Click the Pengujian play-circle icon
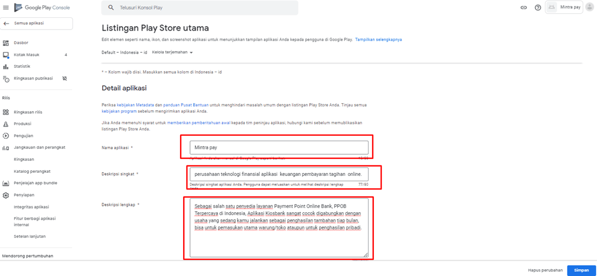This screenshot has height=276, width=597. pyautogui.click(x=6, y=136)
